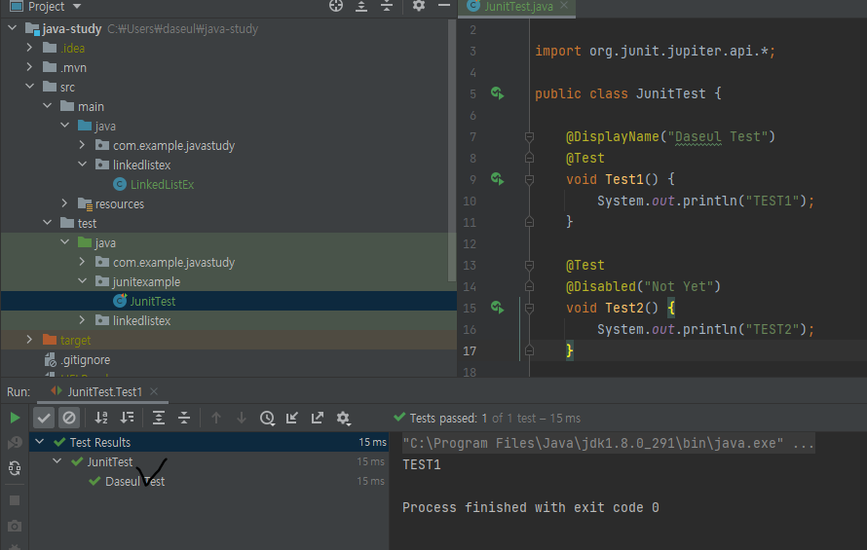Collapse the main folder
Screen dimensions: 867x550
tap(48, 106)
